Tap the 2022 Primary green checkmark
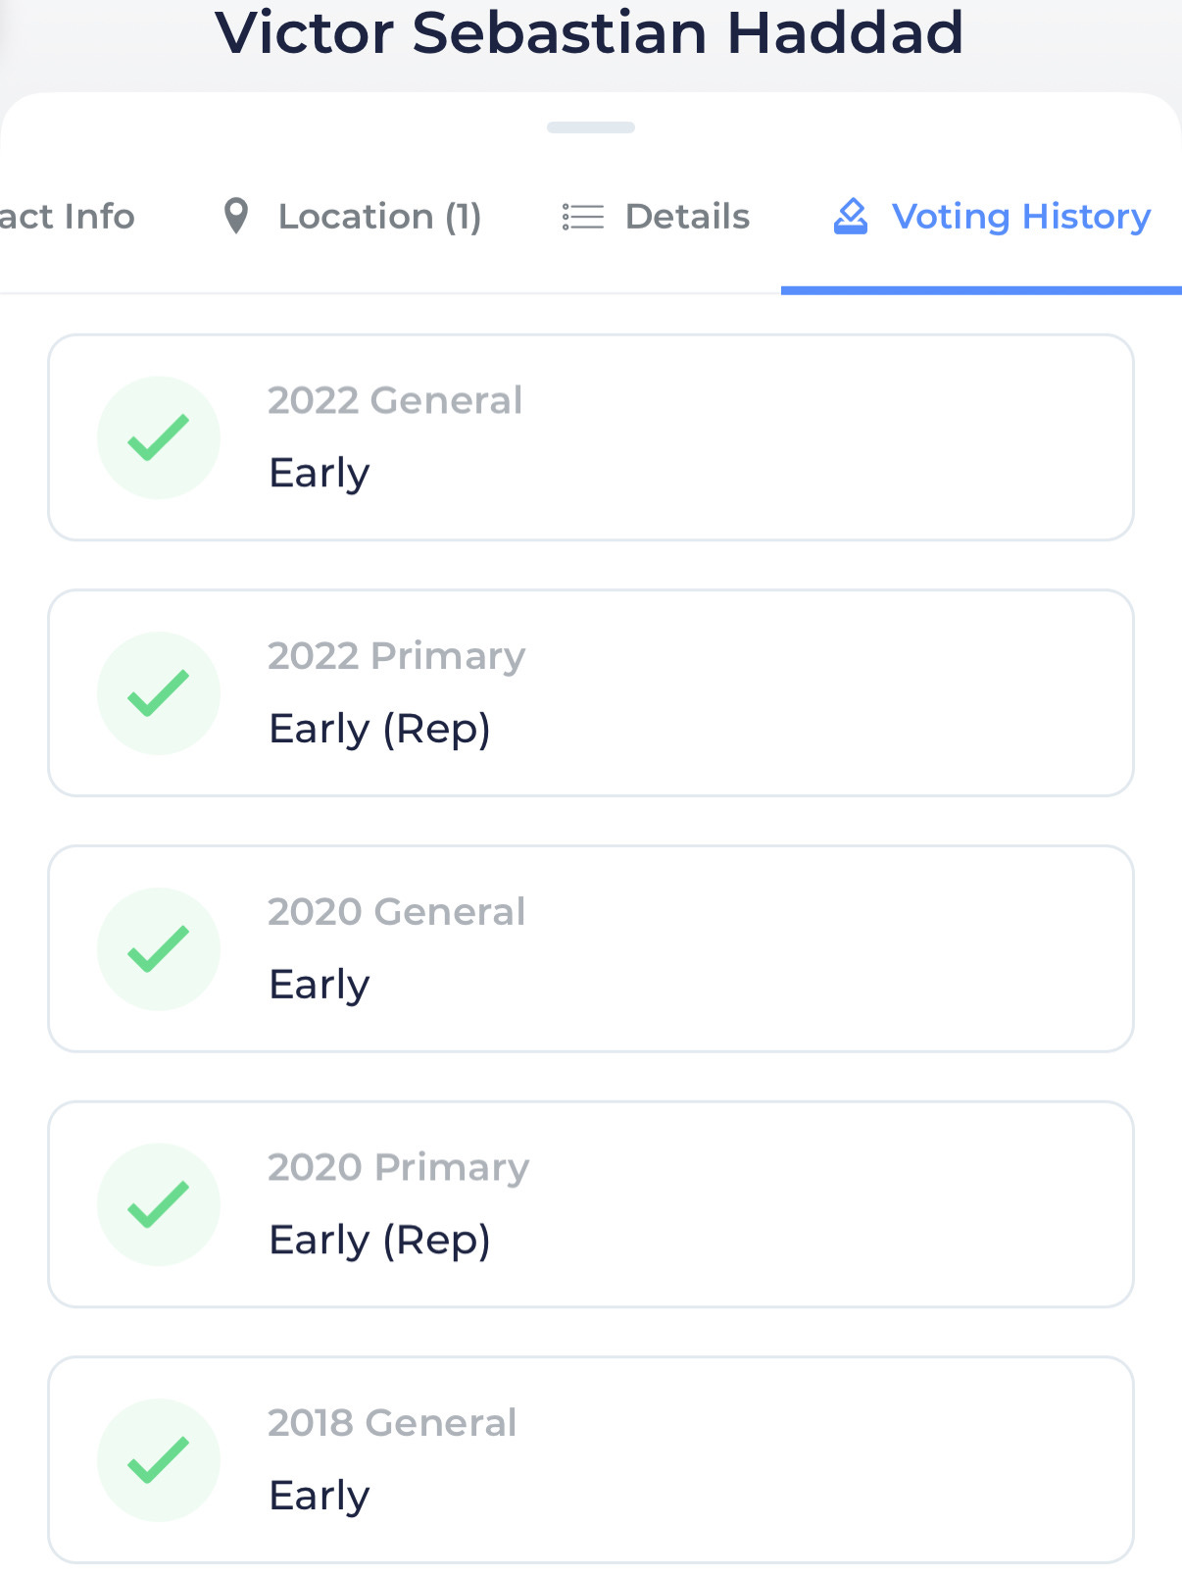This screenshot has height=1577, width=1182. [159, 693]
